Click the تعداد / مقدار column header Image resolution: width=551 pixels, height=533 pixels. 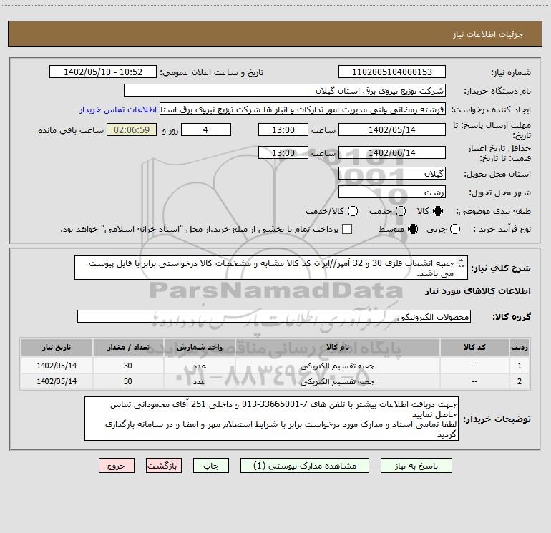tap(128, 347)
